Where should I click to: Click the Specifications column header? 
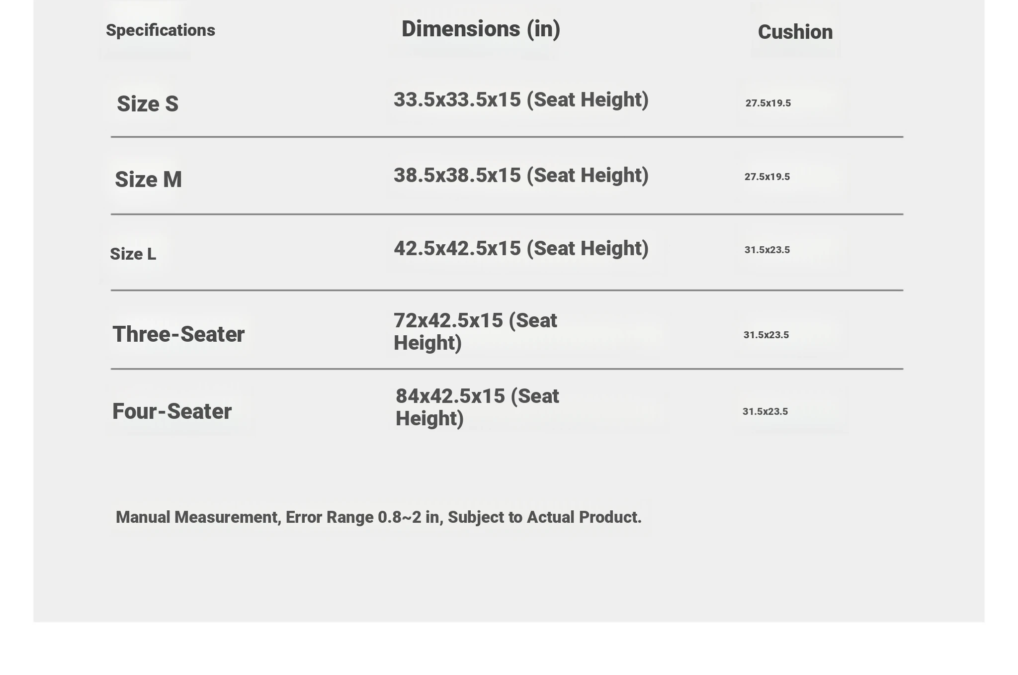pos(161,30)
